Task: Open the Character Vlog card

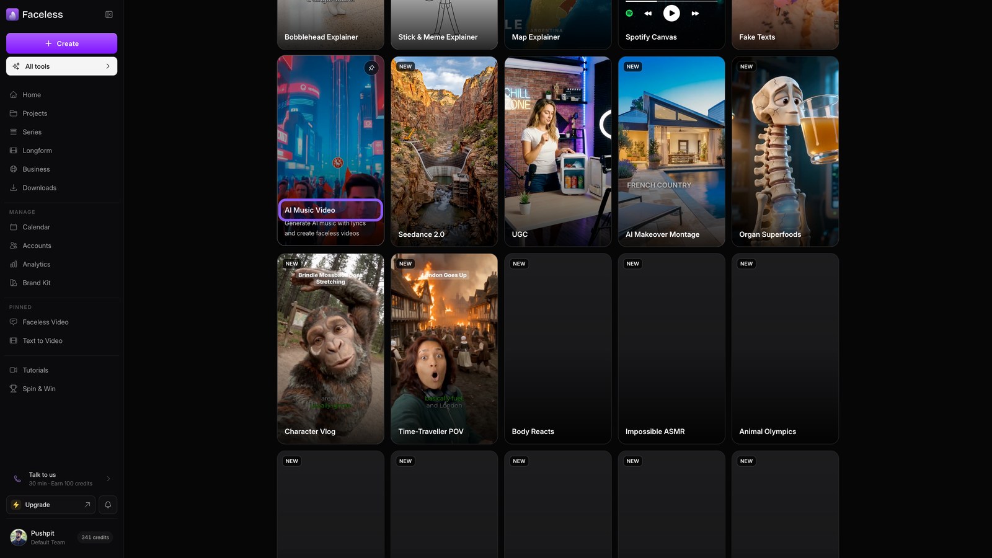Action: (330, 348)
